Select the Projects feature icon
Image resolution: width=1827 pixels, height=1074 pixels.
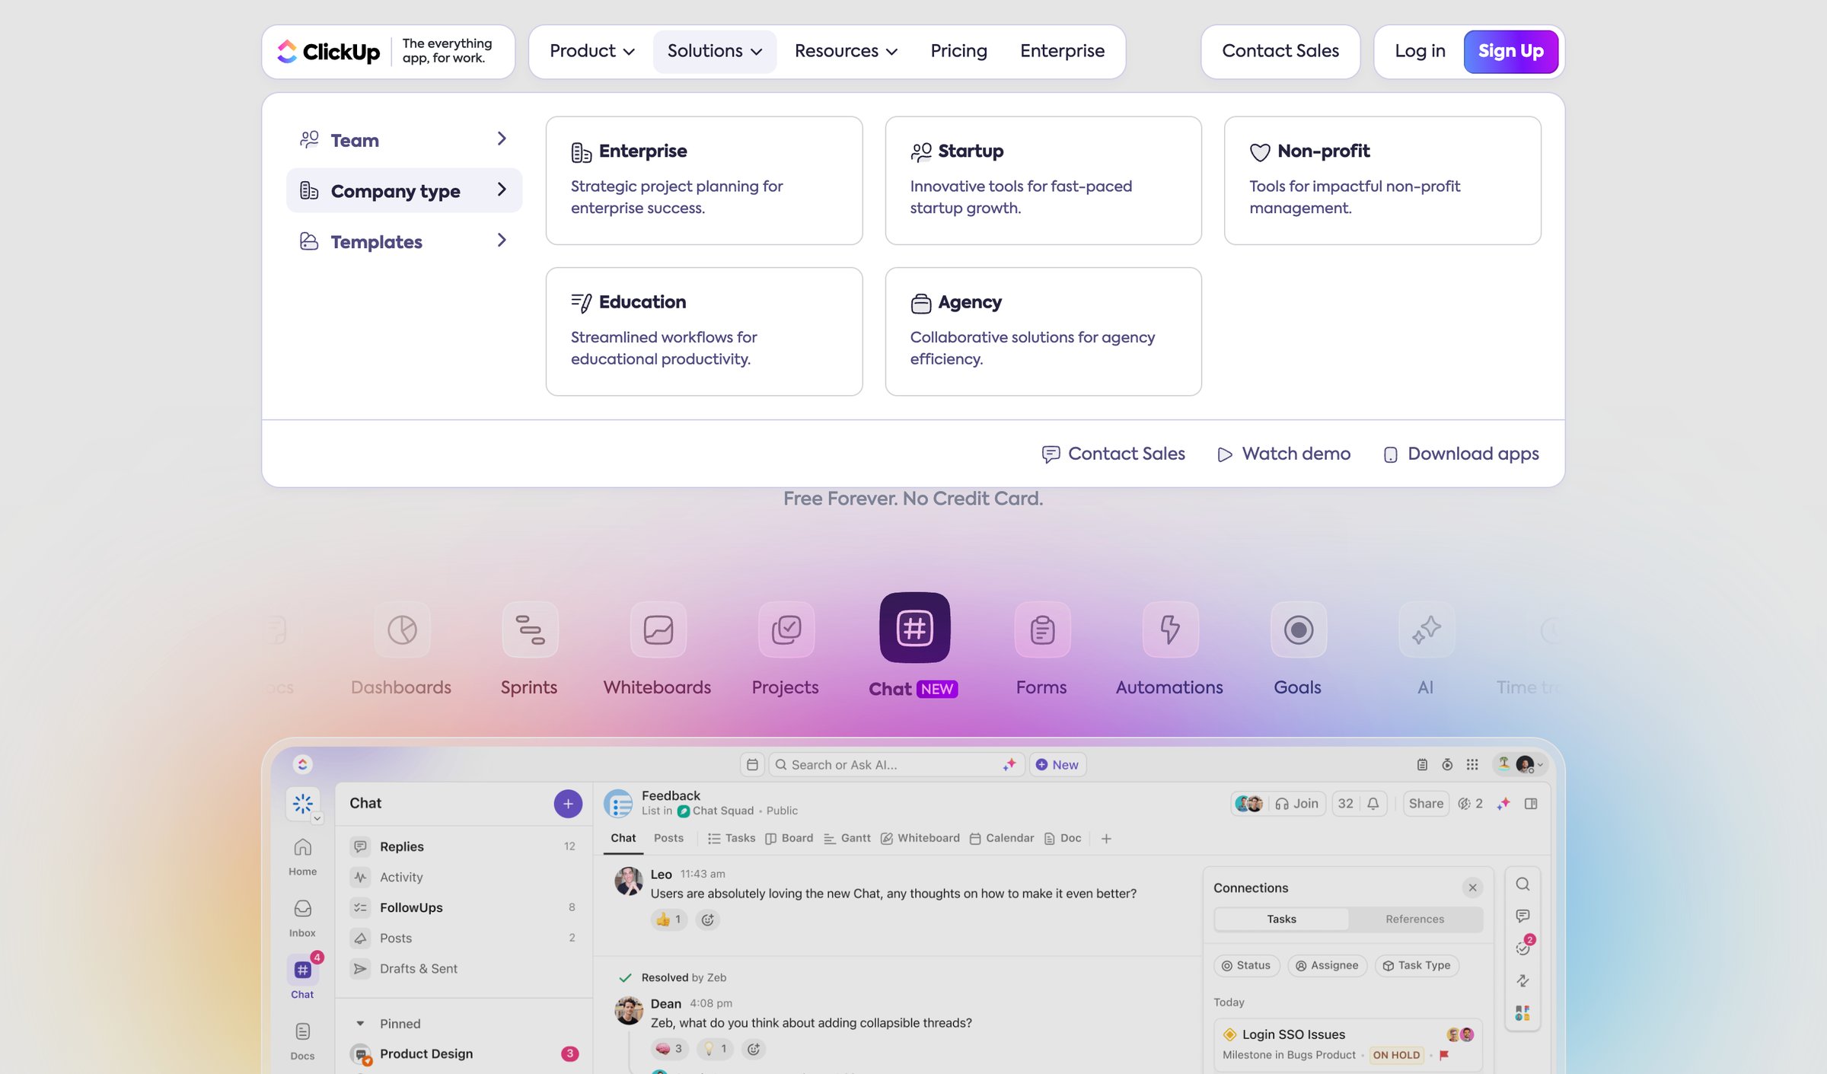click(786, 629)
